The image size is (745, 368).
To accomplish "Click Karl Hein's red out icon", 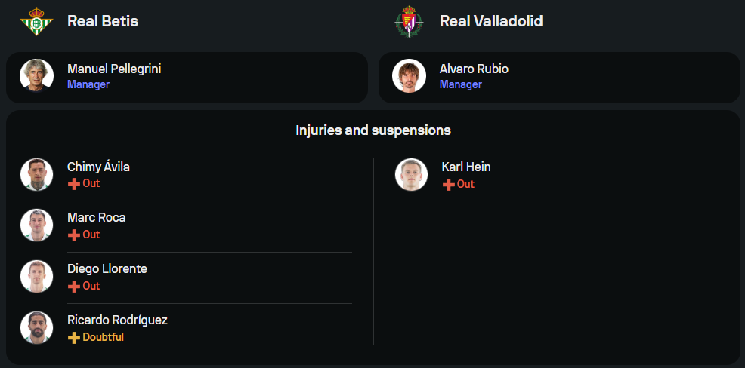I will tap(448, 185).
